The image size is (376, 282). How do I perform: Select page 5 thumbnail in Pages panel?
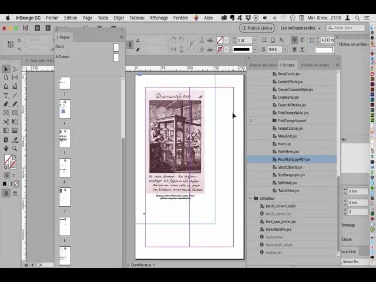click(x=65, y=138)
